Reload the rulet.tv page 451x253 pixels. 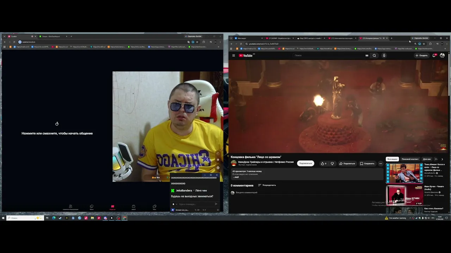coord(14,42)
